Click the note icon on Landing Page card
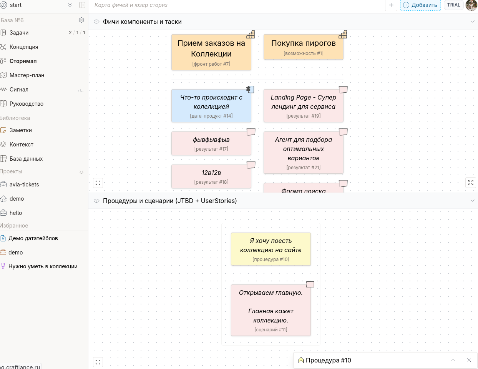Image resolution: width=478 pixels, height=369 pixels. [x=343, y=90]
